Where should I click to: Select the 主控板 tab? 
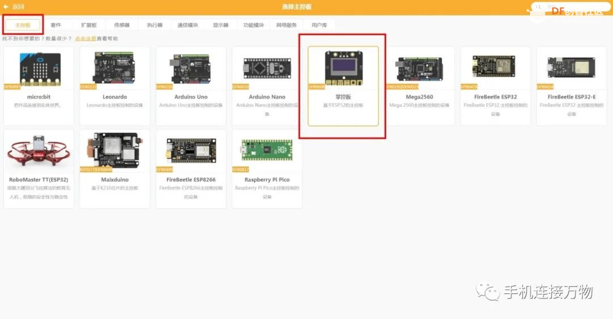23,25
